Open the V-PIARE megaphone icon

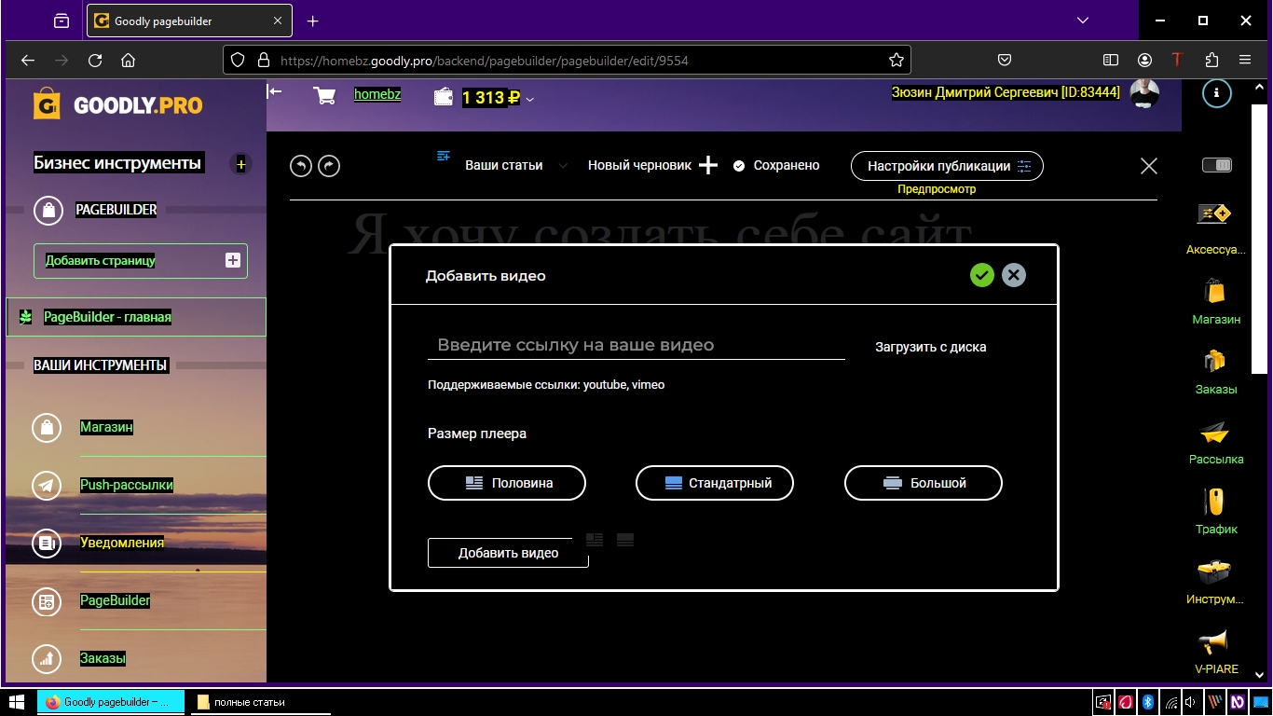1214,642
